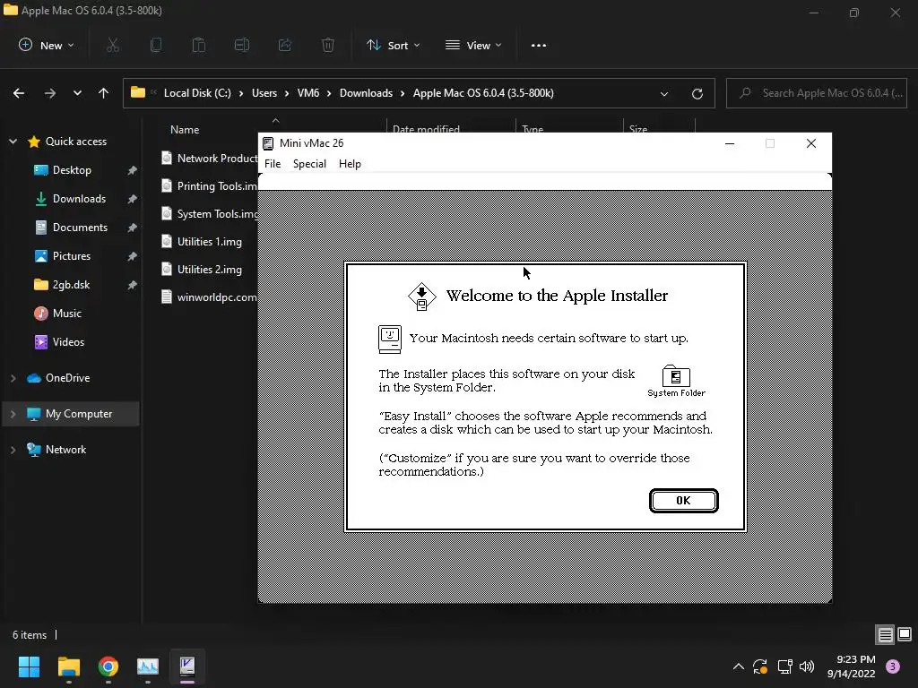The height and width of the screenshot is (688, 918).
Task: Click the Mini vMac title bar icon
Action: (268, 143)
